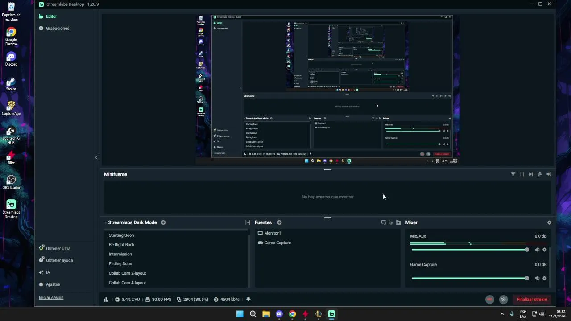
Task: Click the Streamlabs taskbar icon
Action: point(331,314)
